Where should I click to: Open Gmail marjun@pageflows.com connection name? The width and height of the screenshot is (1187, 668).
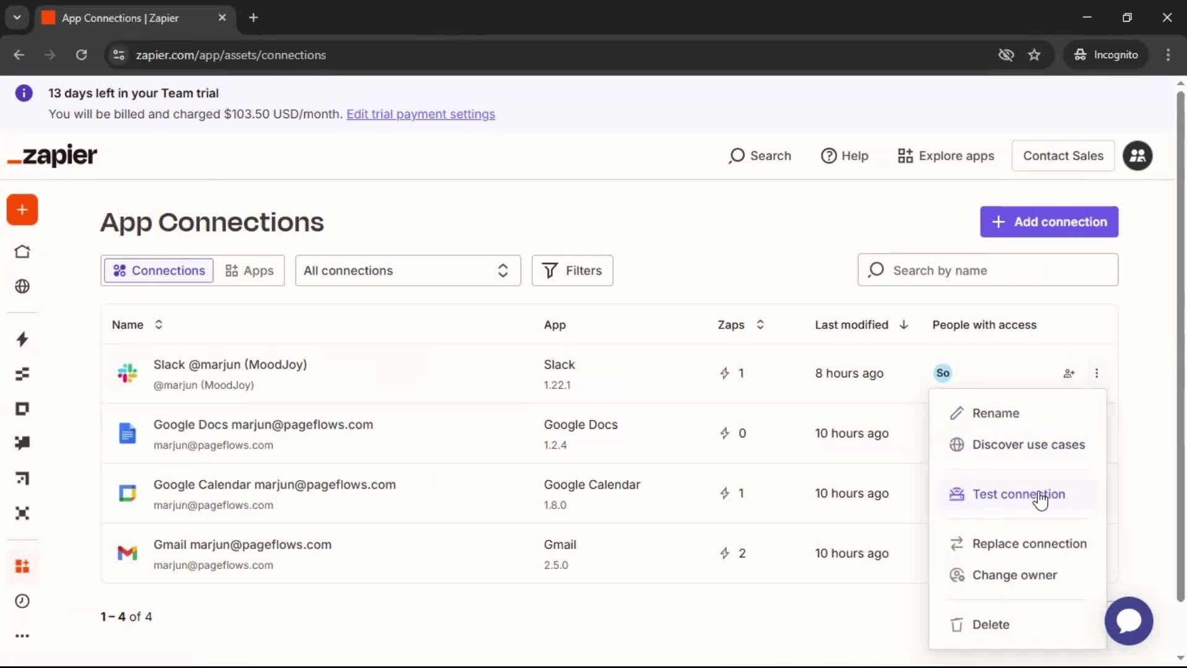point(242,545)
